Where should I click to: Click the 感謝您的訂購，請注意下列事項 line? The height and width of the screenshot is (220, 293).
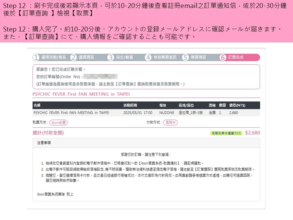146,155
